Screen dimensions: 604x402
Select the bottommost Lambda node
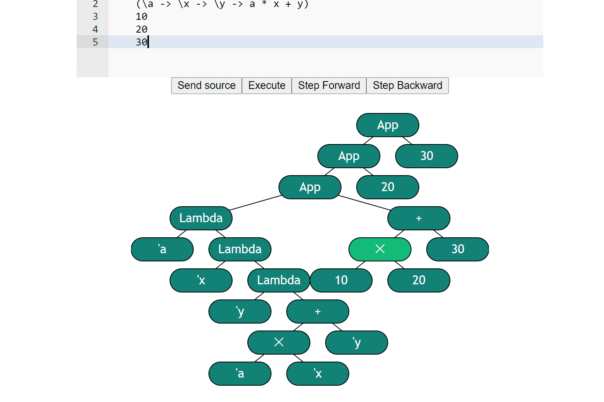[278, 280]
